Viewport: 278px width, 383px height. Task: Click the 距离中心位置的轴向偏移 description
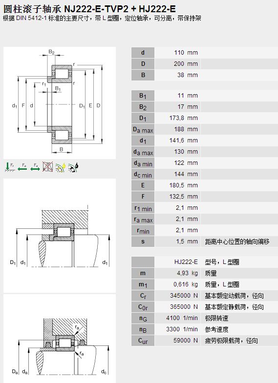tap(237, 242)
